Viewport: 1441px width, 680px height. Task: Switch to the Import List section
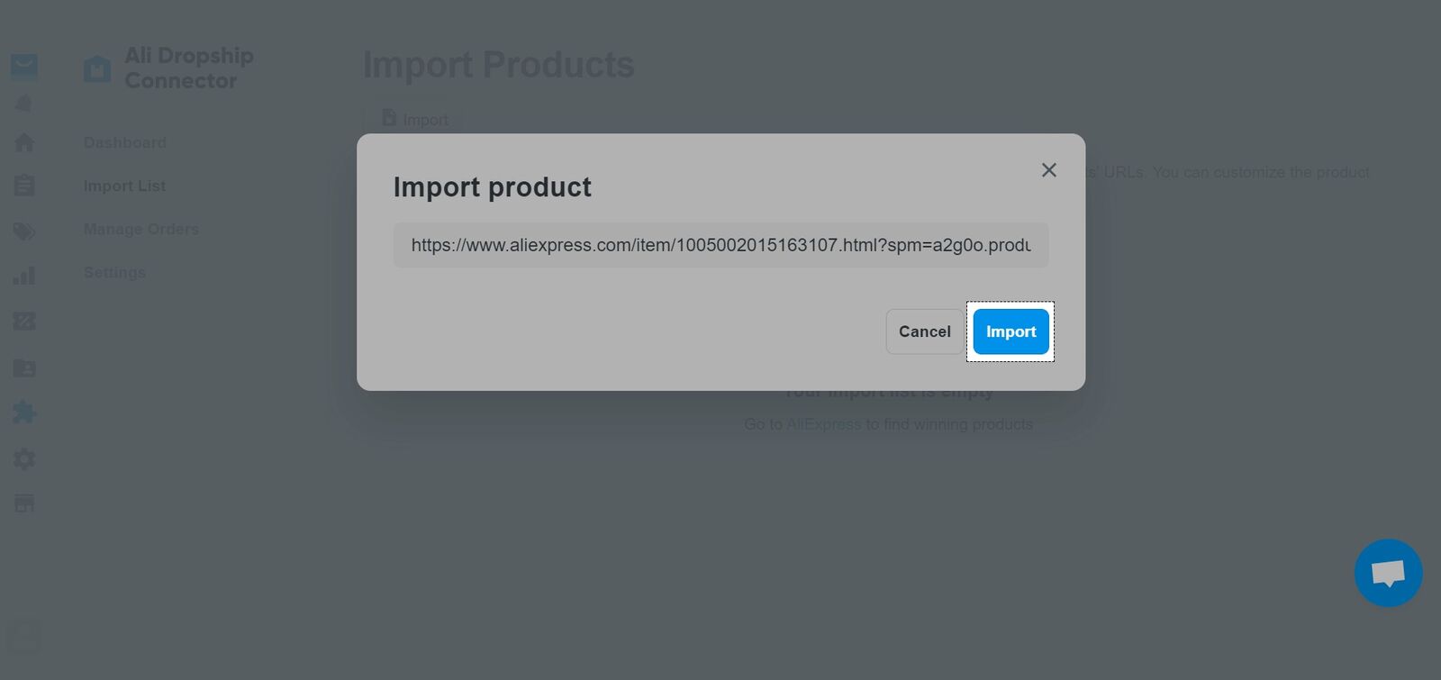point(123,186)
